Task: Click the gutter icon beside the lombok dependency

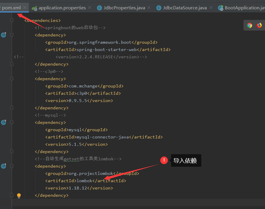Action: (3, 166)
